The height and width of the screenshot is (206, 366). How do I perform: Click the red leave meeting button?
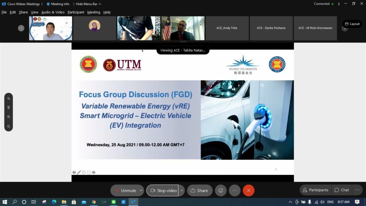coord(248,191)
